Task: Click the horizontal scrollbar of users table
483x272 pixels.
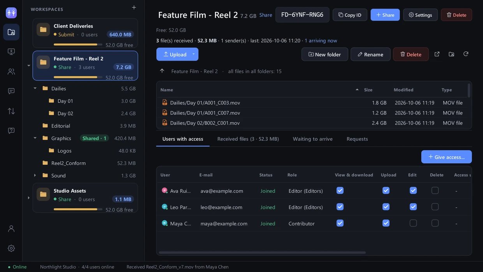Action: (262, 253)
